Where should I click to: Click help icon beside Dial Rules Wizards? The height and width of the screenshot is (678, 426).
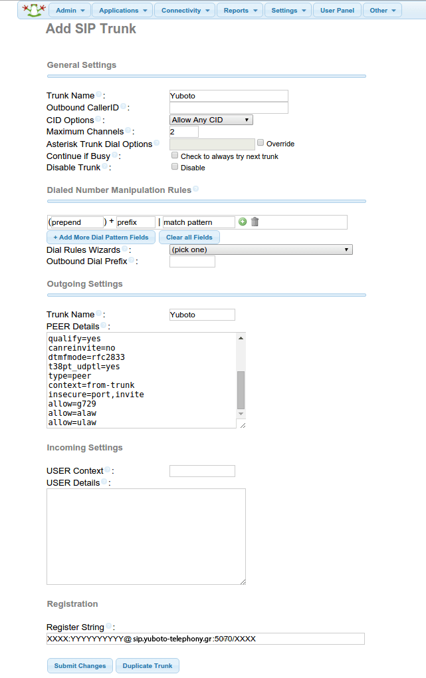tap(124, 249)
